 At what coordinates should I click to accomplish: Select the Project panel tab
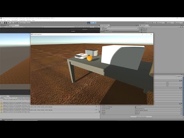(143, 25)
